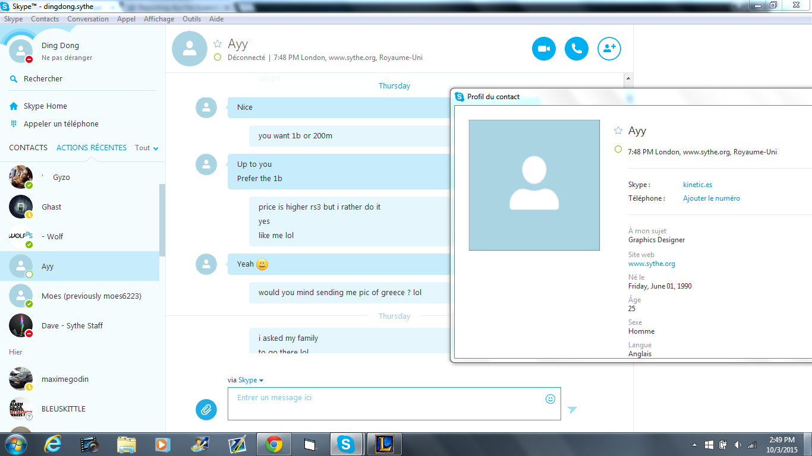Select the - Wolf contact
The image size is (812, 456).
pos(80,236)
